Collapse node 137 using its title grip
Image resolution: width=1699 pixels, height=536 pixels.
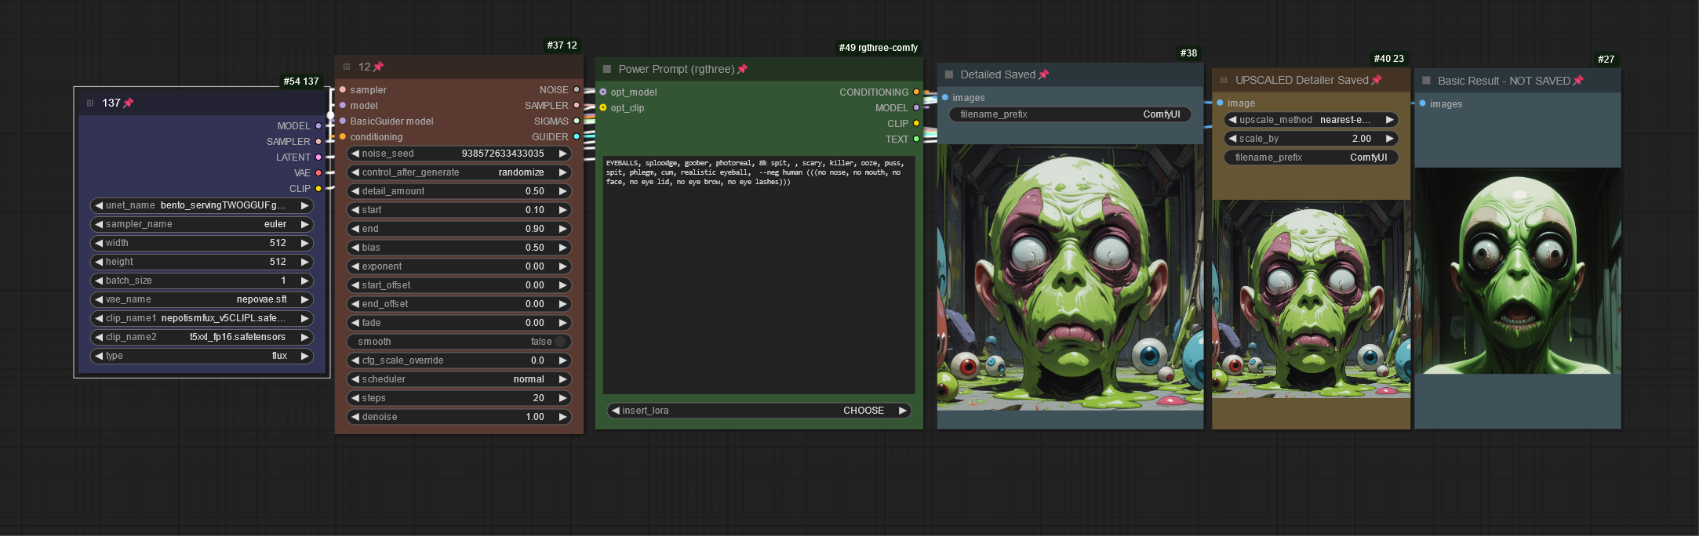[x=90, y=103]
